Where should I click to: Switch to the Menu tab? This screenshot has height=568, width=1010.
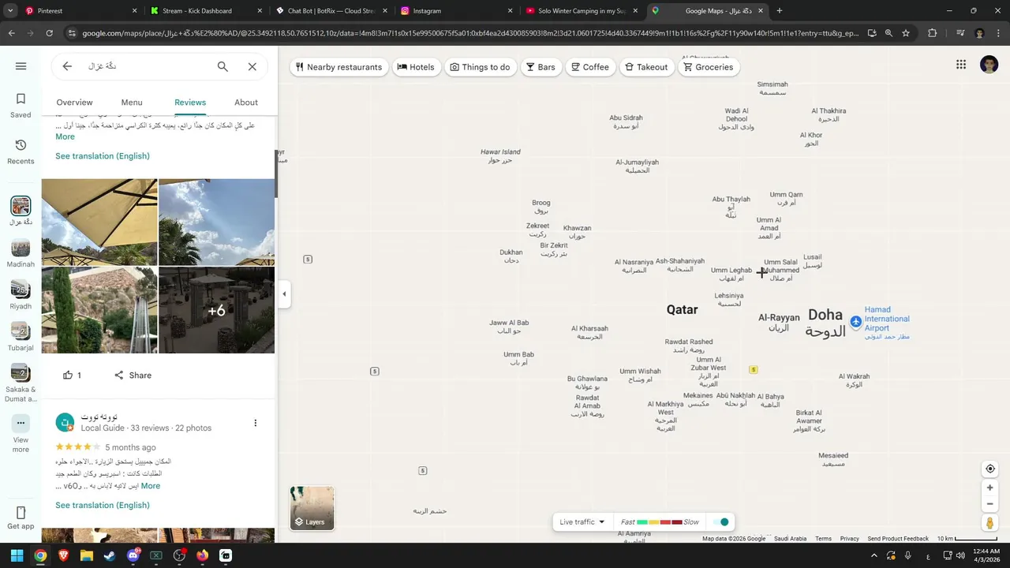(x=132, y=103)
